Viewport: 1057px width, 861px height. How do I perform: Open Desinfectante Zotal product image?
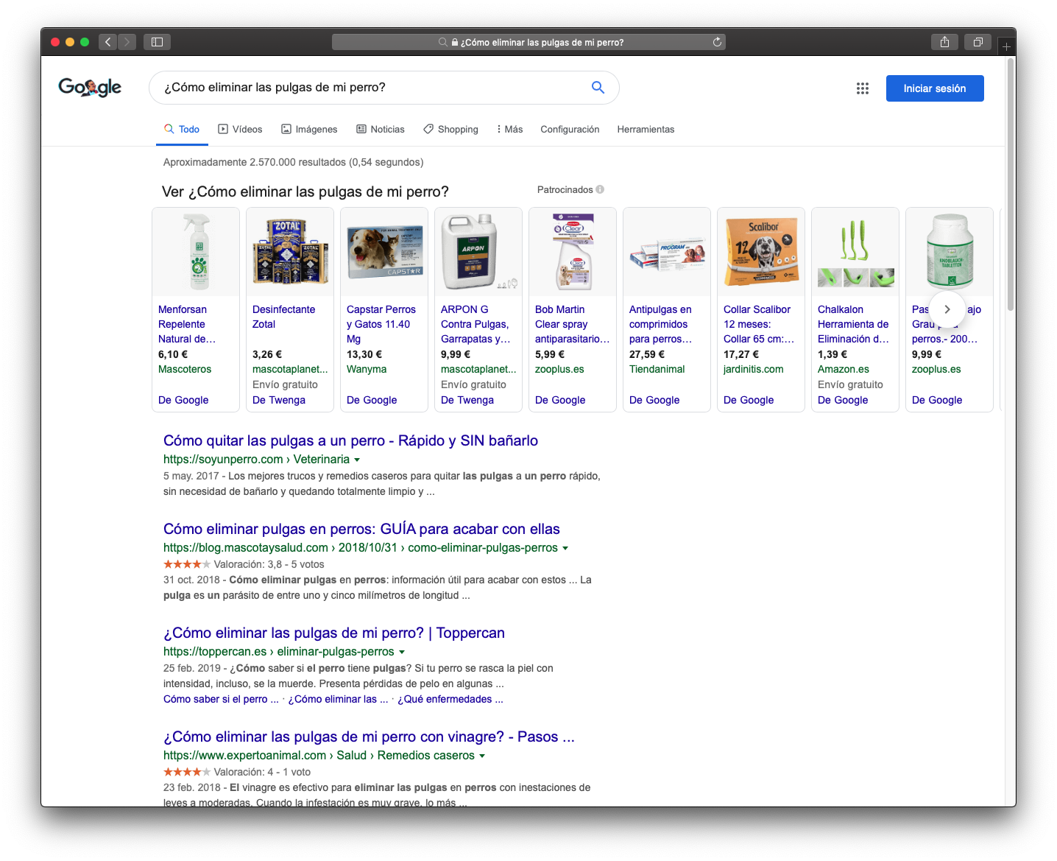(x=290, y=252)
